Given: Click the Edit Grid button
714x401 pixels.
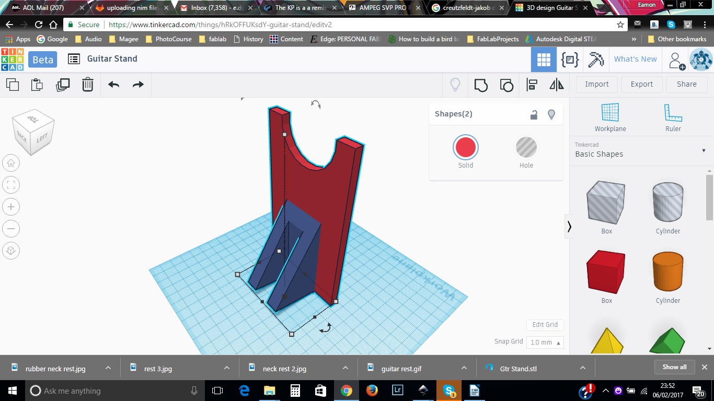Looking at the screenshot, I should (x=545, y=325).
